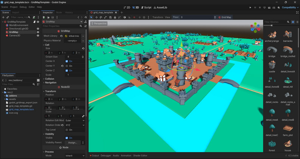Open the Output bottom panel
Screen dimensions: 300x159
[x=94, y=156]
